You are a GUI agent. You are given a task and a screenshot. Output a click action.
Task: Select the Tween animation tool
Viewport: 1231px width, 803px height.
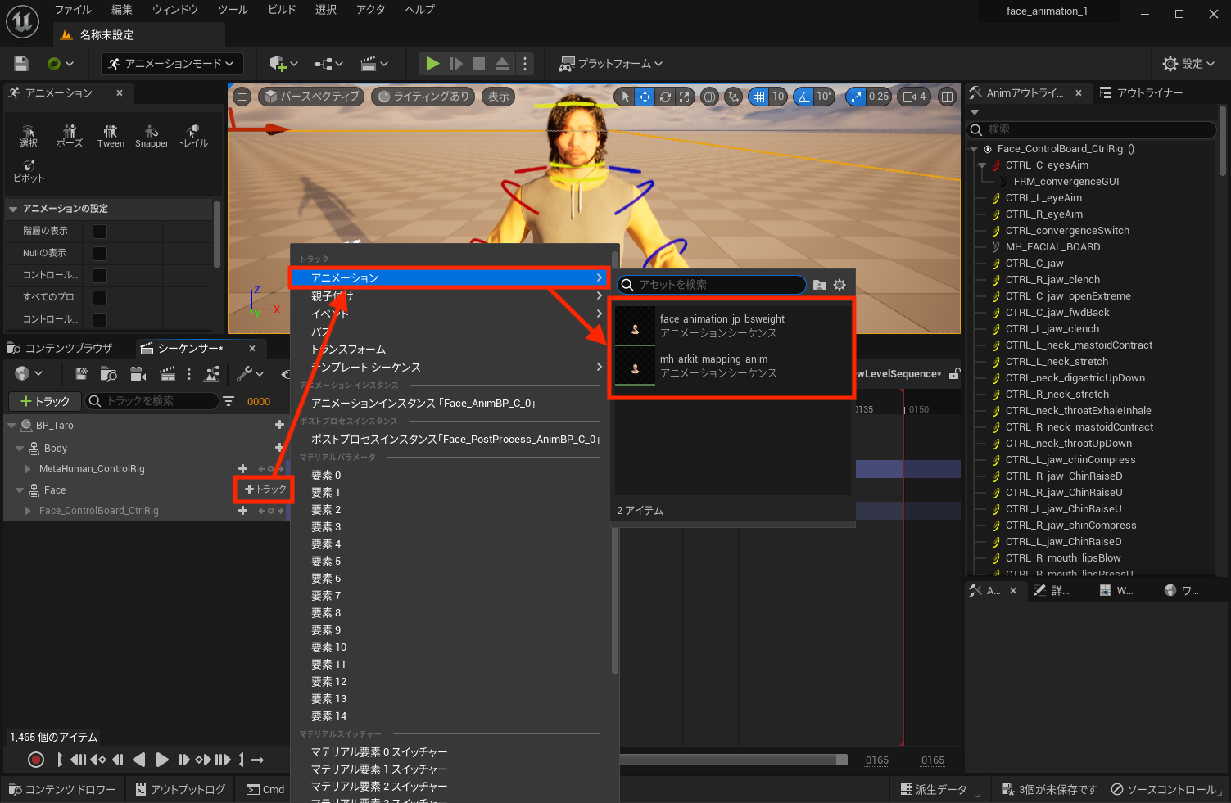[111, 136]
